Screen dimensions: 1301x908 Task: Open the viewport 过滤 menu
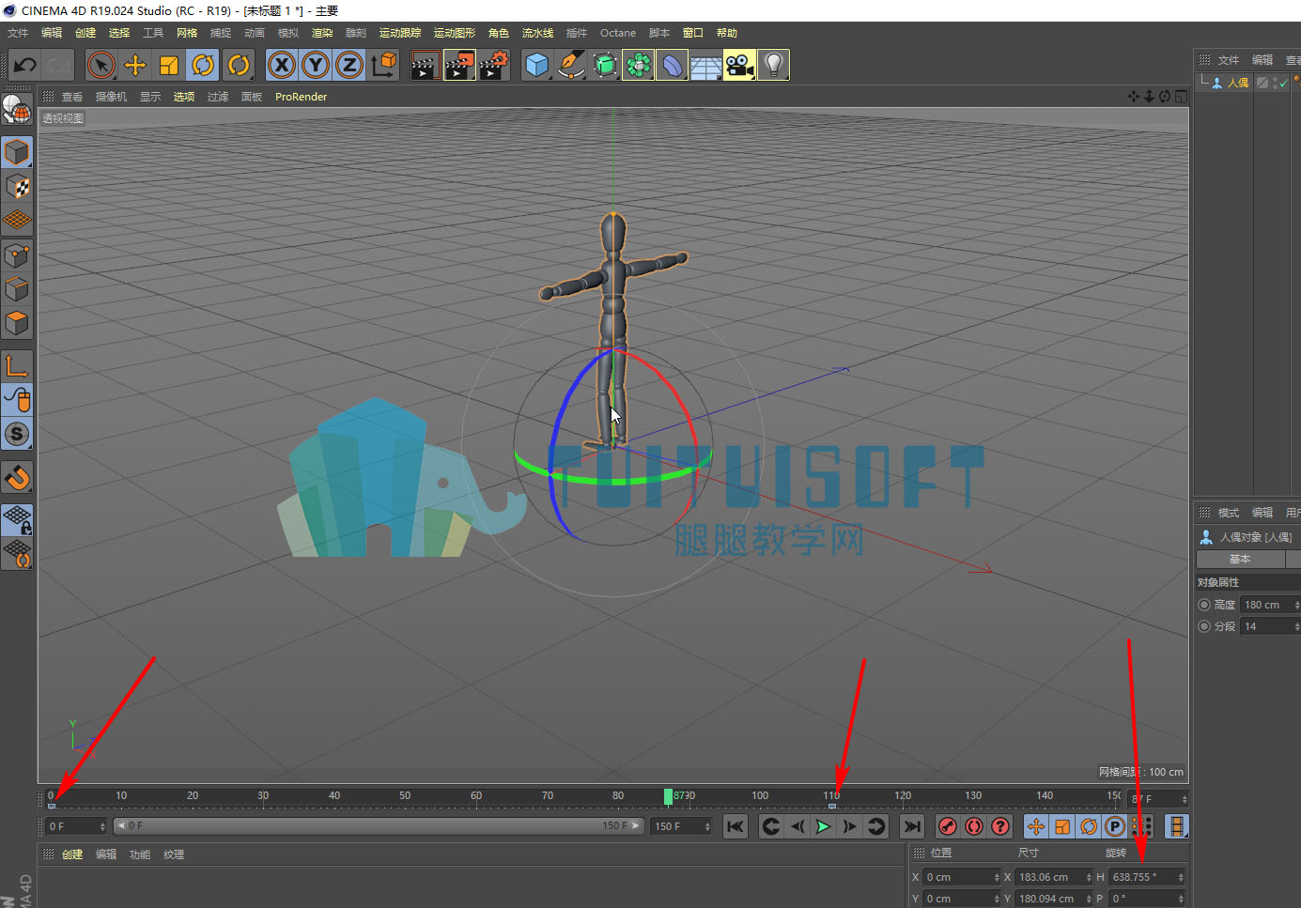[218, 97]
